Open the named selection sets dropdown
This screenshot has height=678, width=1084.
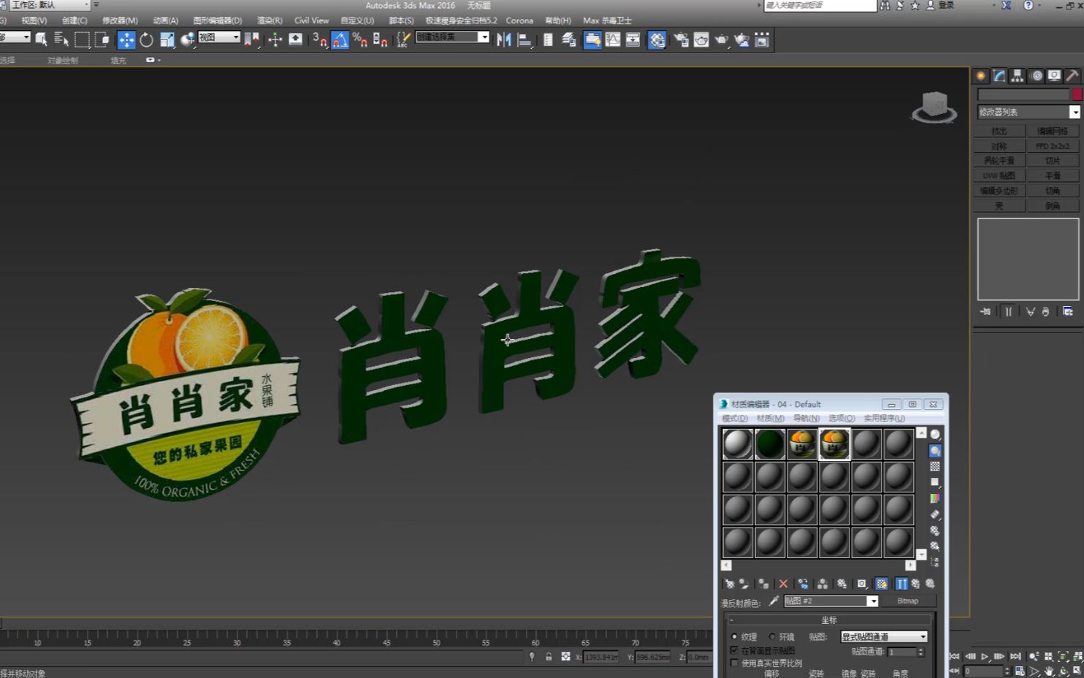click(452, 37)
